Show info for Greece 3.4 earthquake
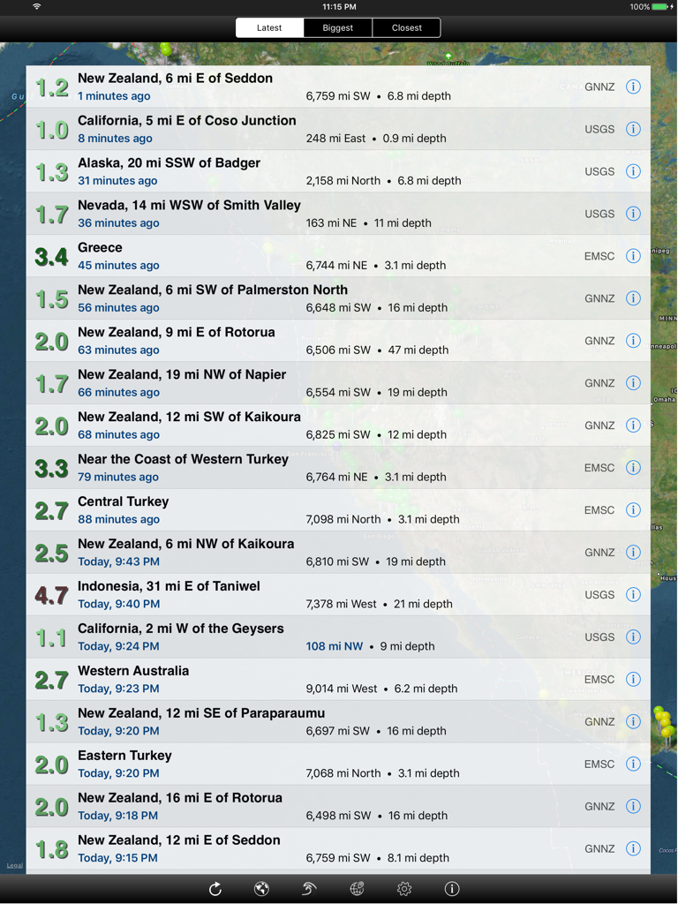Screen dimensions: 678x904 pyautogui.click(x=633, y=256)
